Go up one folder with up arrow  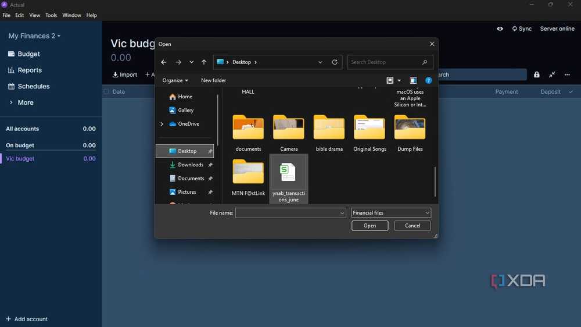204,62
